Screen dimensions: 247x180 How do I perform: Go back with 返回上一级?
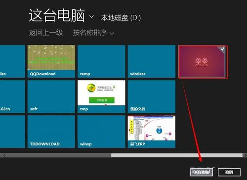pyautogui.click(x=46, y=33)
